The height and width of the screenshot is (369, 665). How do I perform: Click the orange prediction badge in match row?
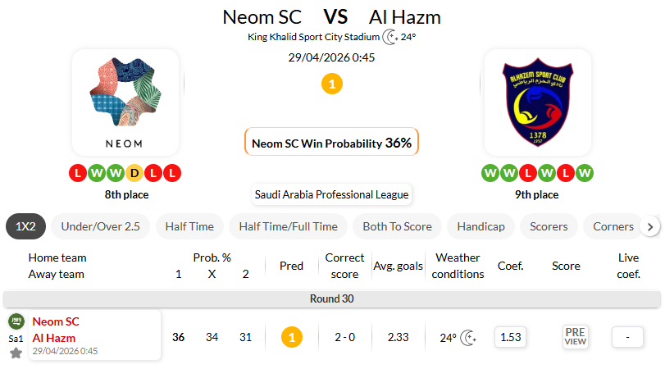[291, 337]
